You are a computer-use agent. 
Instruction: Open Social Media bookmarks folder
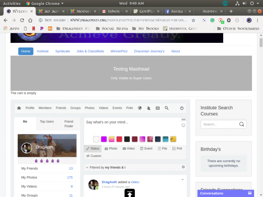pos(112,28)
